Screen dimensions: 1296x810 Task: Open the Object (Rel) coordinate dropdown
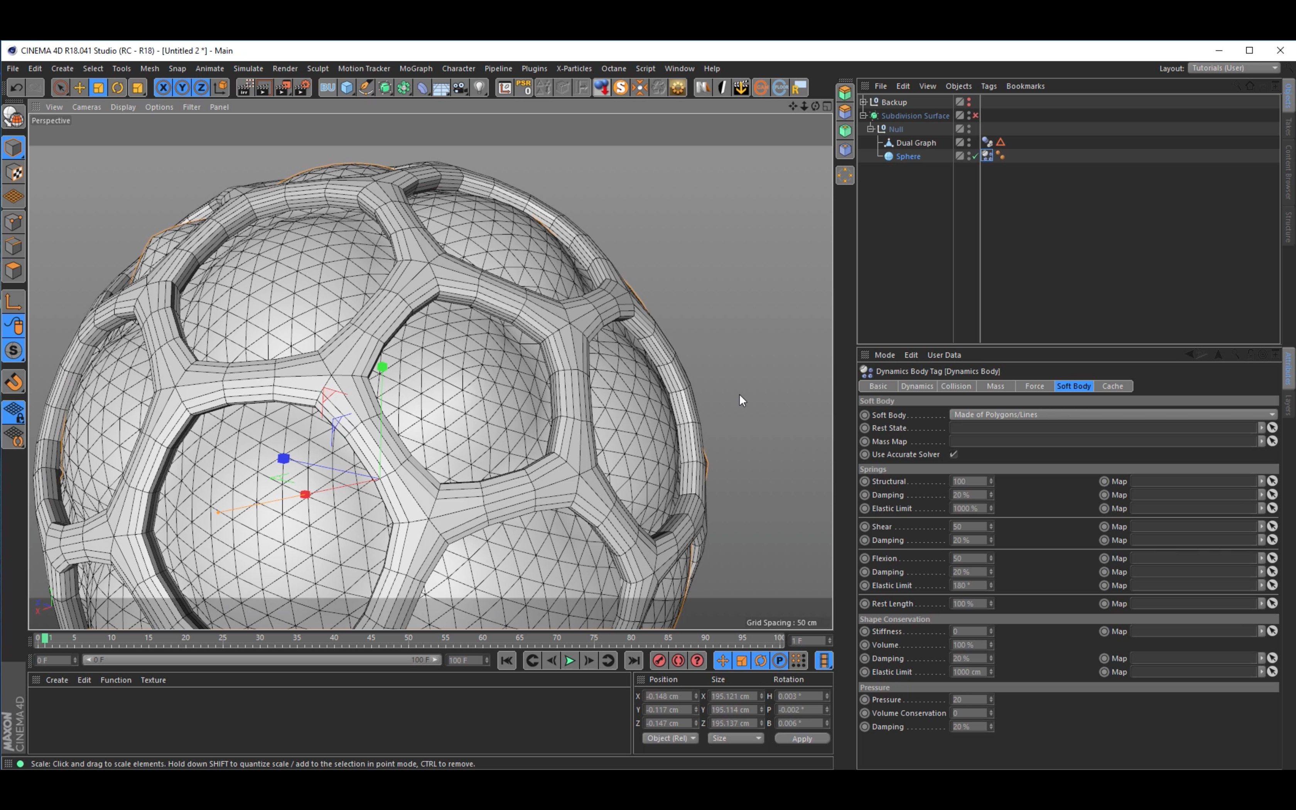coord(670,738)
